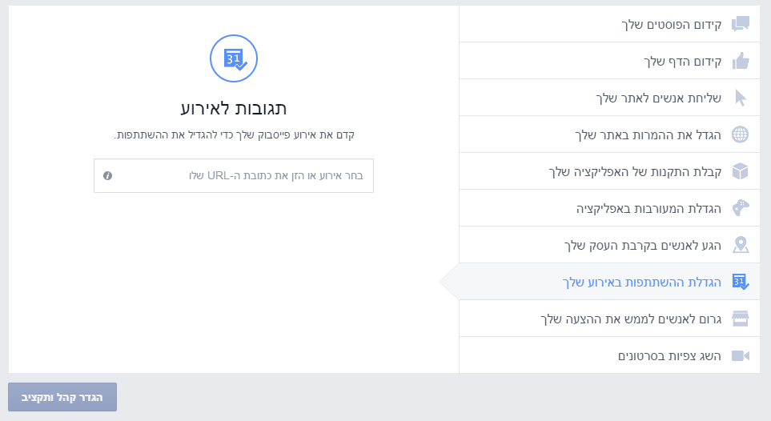
Task: Click the cursor arrow icon for website visits
Action: [741, 98]
